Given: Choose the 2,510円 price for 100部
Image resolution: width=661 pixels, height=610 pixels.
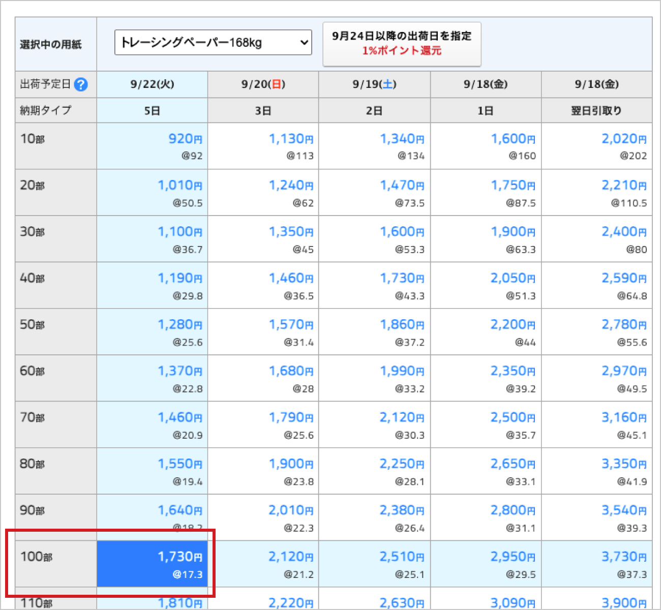Looking at the screenshot, I should [375, 564].
